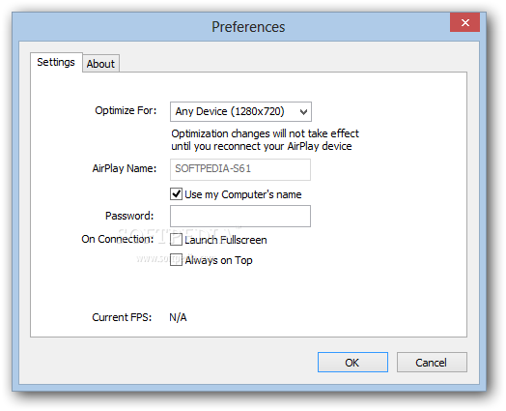Click the AirPlay Name text field
The width and height of the screenshot is (506, 411).
coord(240,169)
